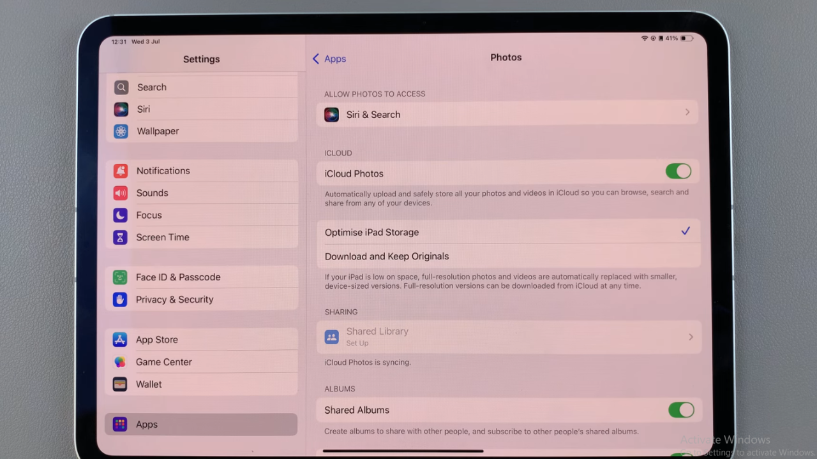Tap the Shared Library people icon
This screenshot has height=459, width=817.
(x=331, y=337)
